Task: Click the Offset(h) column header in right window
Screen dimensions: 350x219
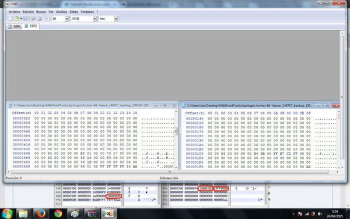Action: (x=195, y=113)
